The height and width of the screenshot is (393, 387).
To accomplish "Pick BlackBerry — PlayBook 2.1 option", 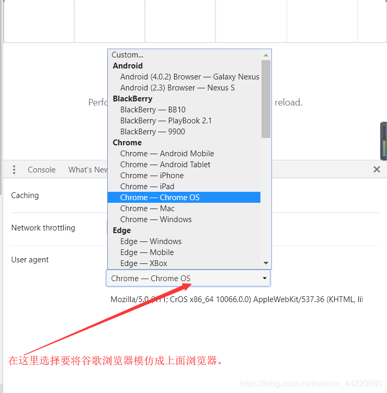I will (184, 121).
